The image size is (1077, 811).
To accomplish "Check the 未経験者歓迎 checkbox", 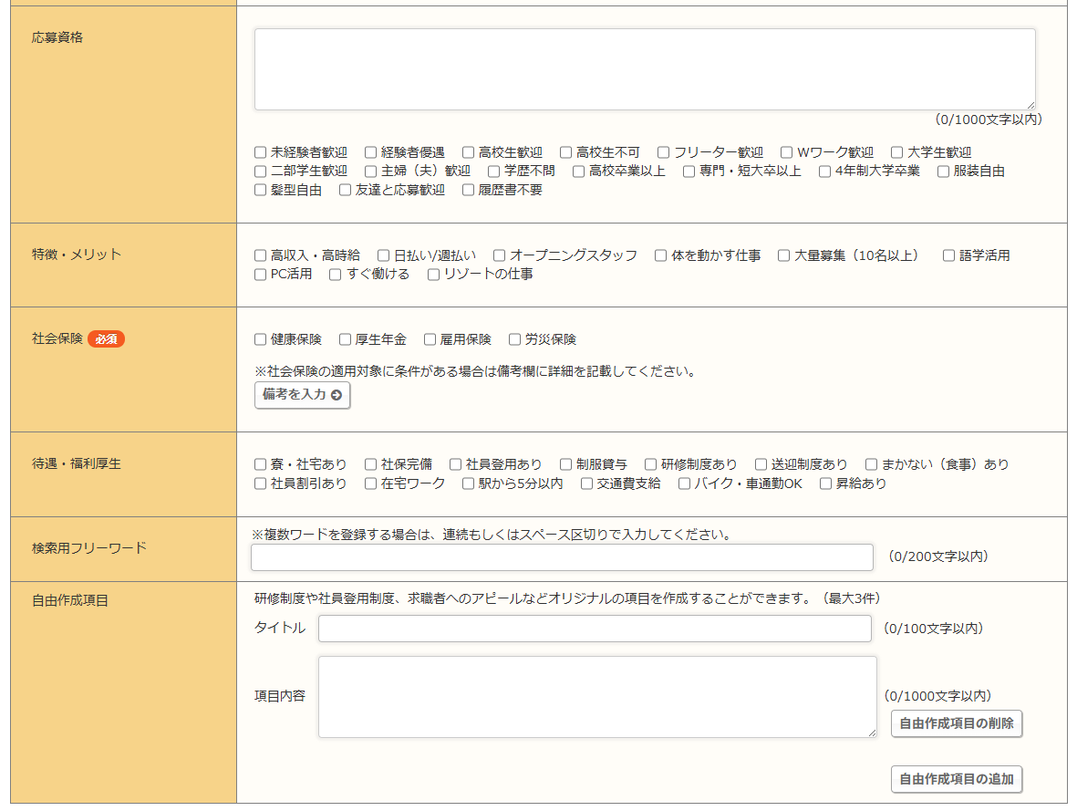I will tap(261, 152).
